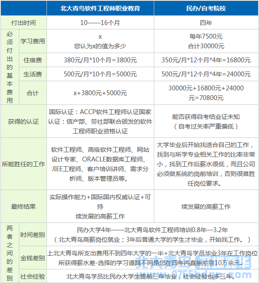Select the 所能胜任的工作 row label

click(23, 164)
